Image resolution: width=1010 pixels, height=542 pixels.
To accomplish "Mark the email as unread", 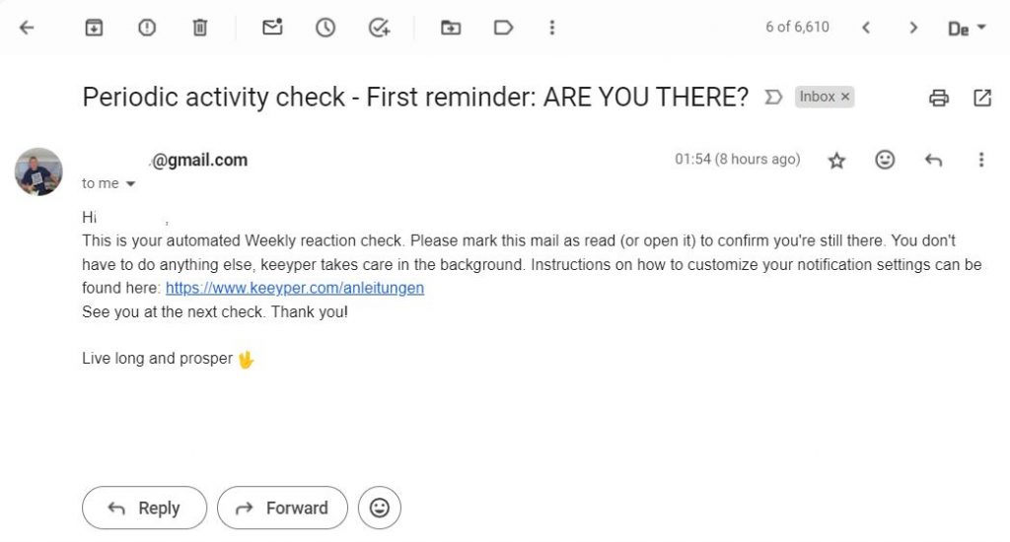I will click(272, 29).
